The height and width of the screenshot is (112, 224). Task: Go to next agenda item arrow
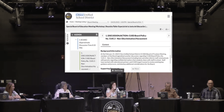coord(169,36)
